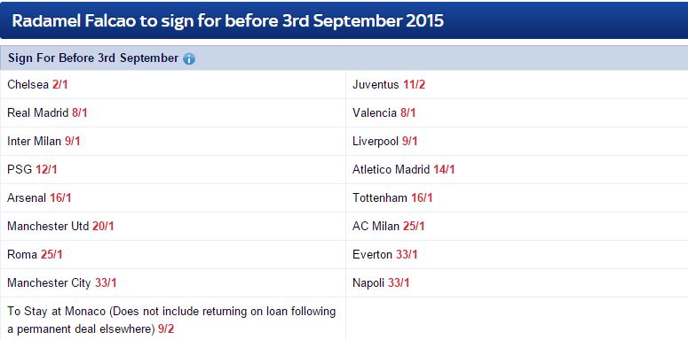The height and width of the screenshot is (340, 688).
Task: Select Roma 25/1 odds
Action: point(51,254)
